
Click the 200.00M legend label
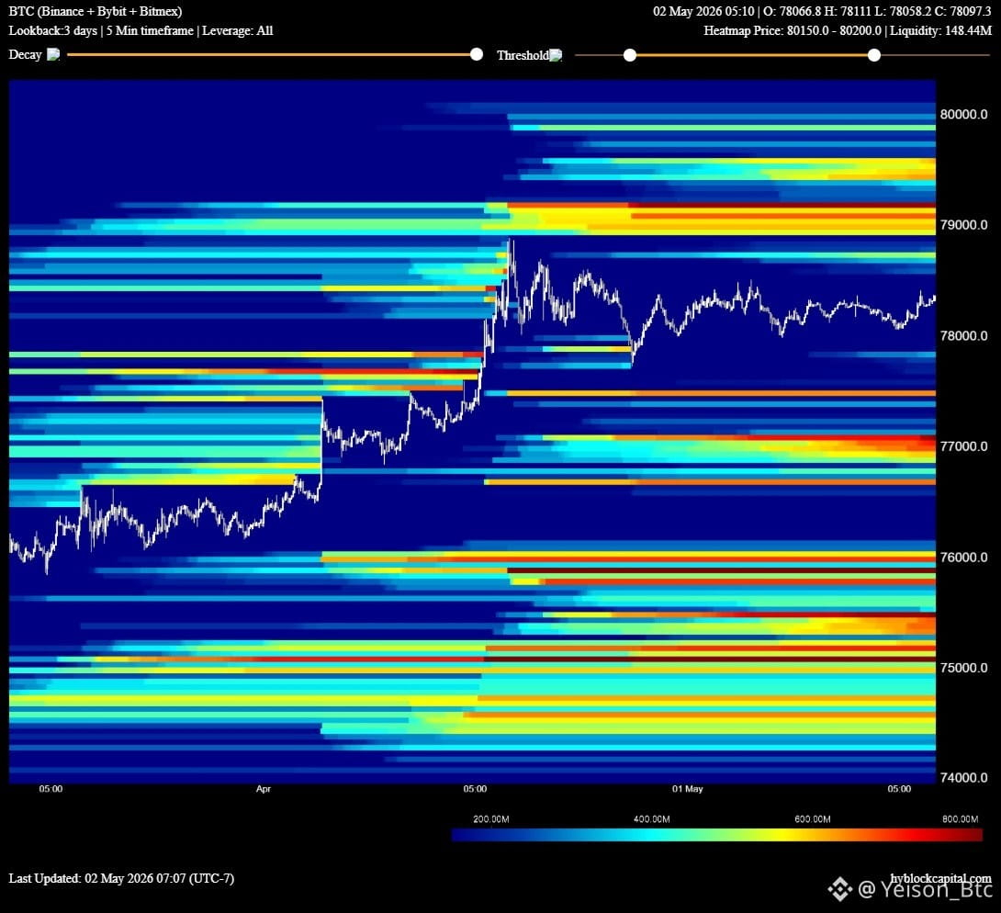click(x=491, y=819)
